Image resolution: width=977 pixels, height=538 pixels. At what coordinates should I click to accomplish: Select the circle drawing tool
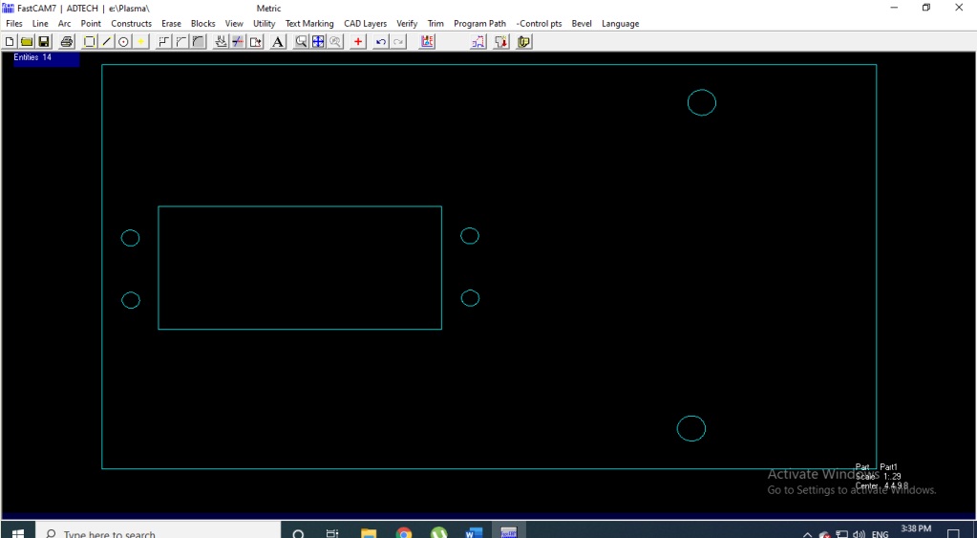click(123, 42)
